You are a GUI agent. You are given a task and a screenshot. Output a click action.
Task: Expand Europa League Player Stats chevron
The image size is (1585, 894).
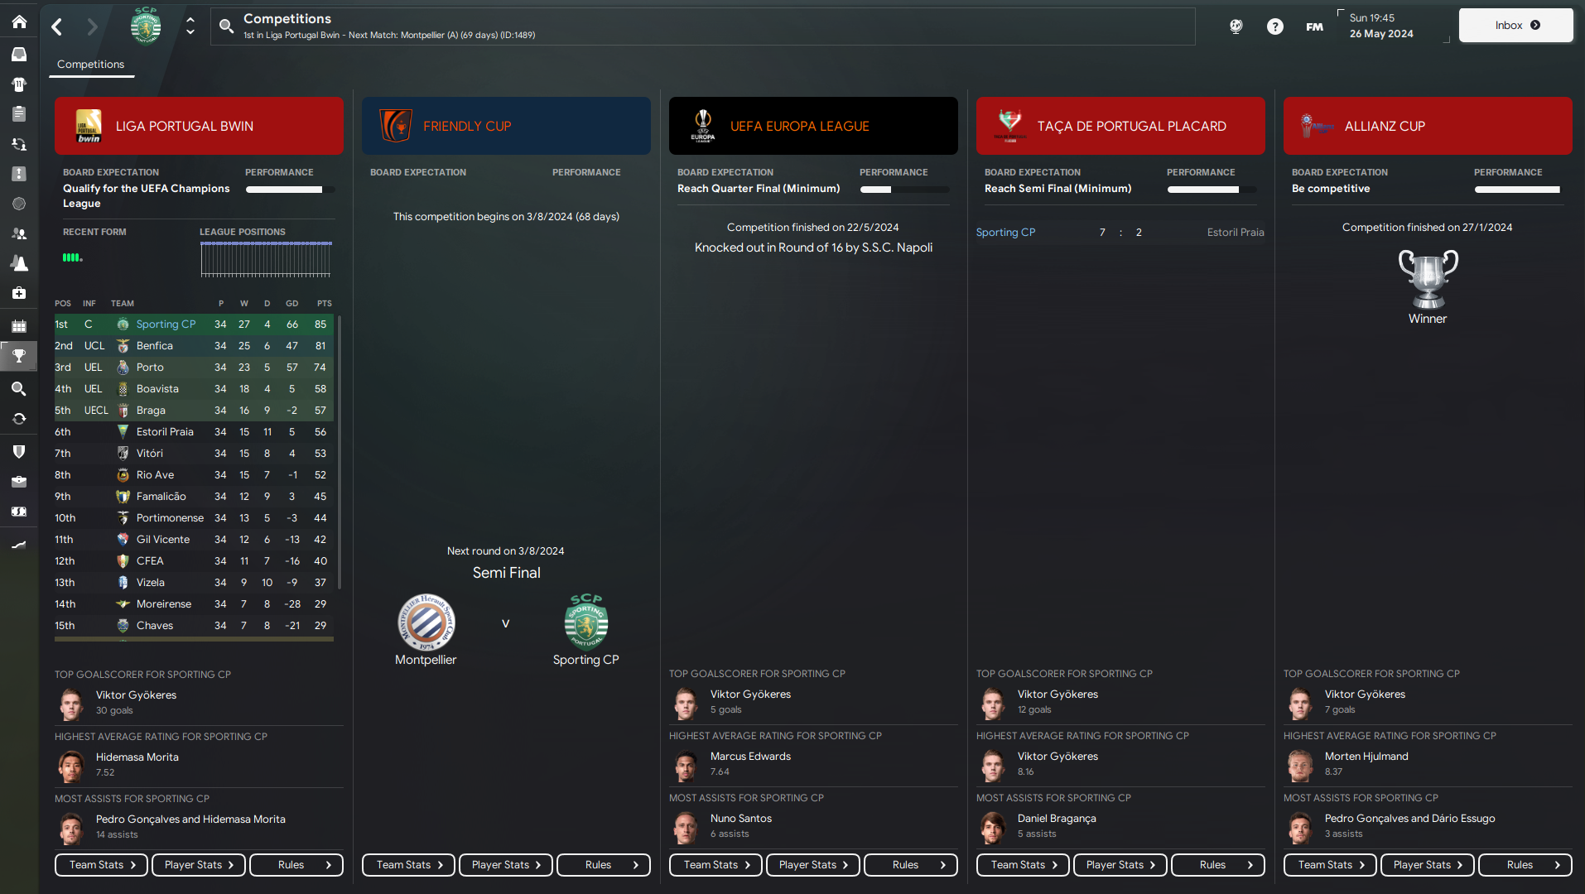tap(845, 865)
